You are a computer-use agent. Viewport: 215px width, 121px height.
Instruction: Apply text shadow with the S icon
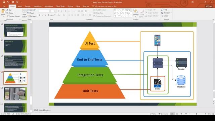48,15
